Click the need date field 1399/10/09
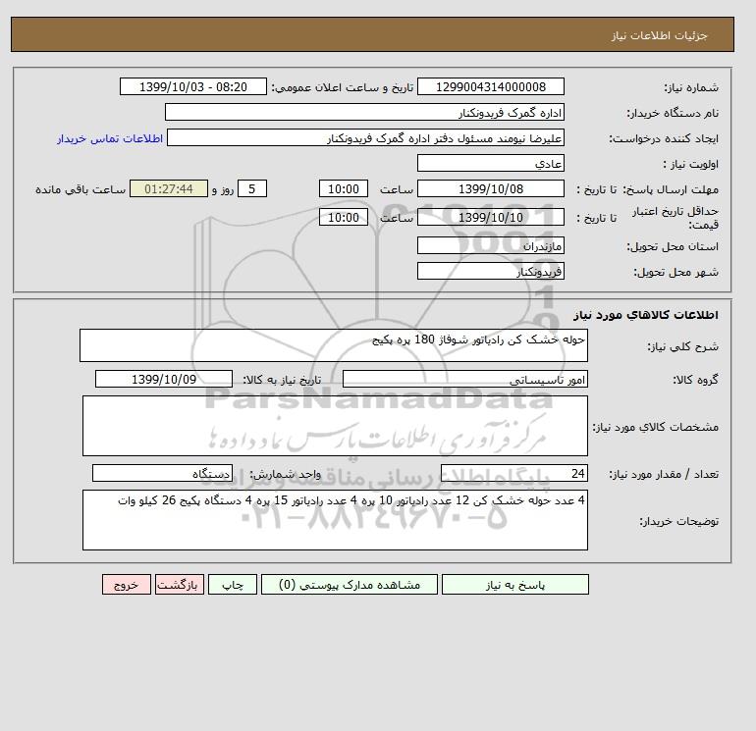 [164, 379]
